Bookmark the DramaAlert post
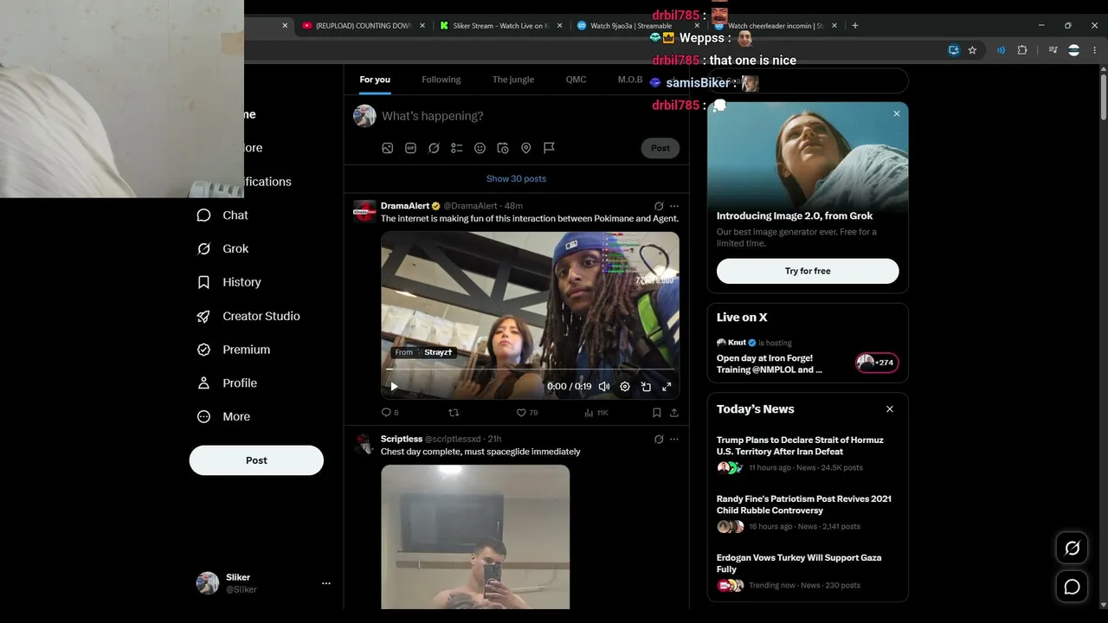 [x=657, y=413]
